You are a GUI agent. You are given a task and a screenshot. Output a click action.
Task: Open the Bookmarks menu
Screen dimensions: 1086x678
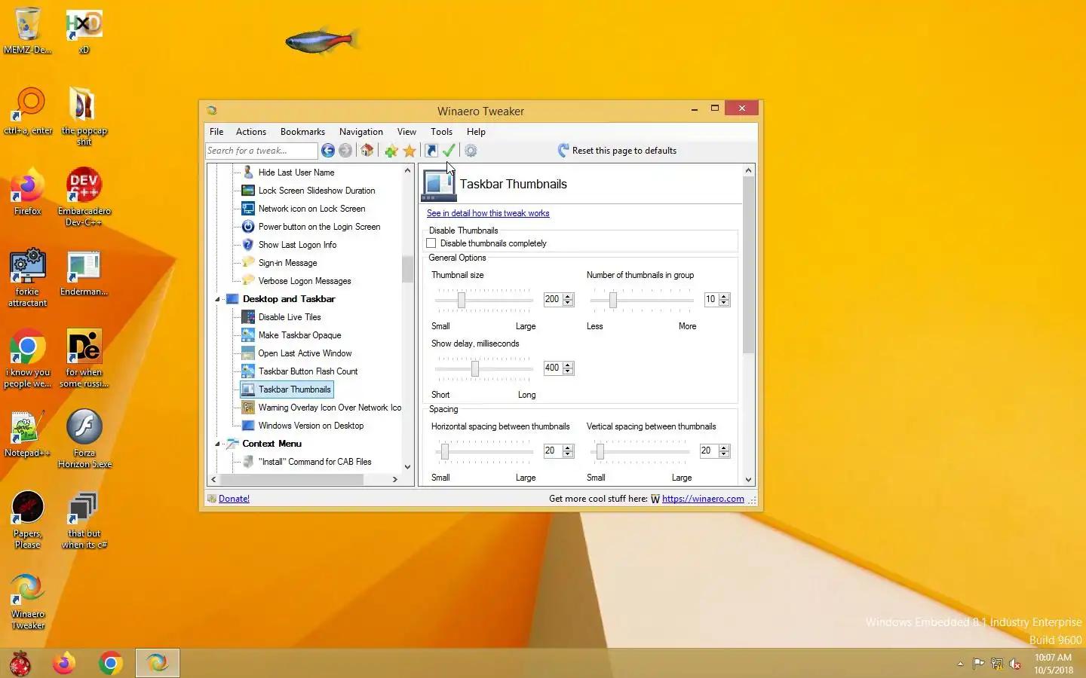[302, 131]
